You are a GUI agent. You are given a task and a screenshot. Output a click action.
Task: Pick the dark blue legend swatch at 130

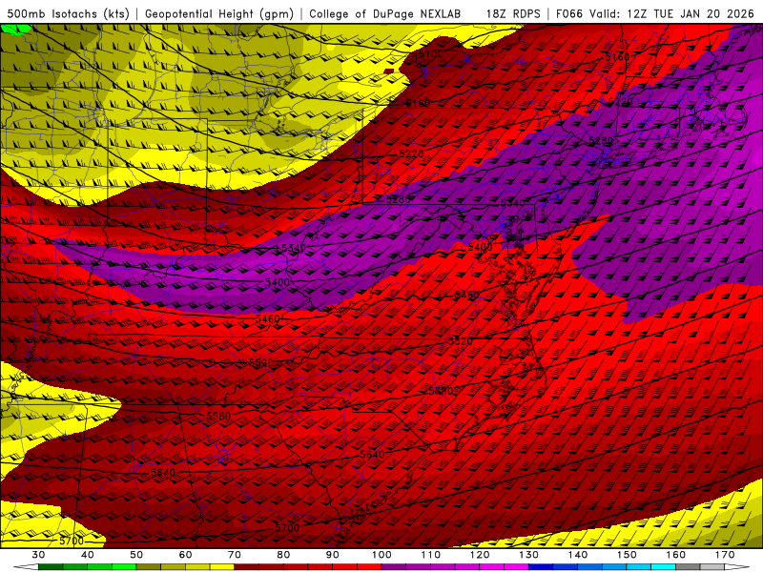pyautogui.click(x=541, y=567)
